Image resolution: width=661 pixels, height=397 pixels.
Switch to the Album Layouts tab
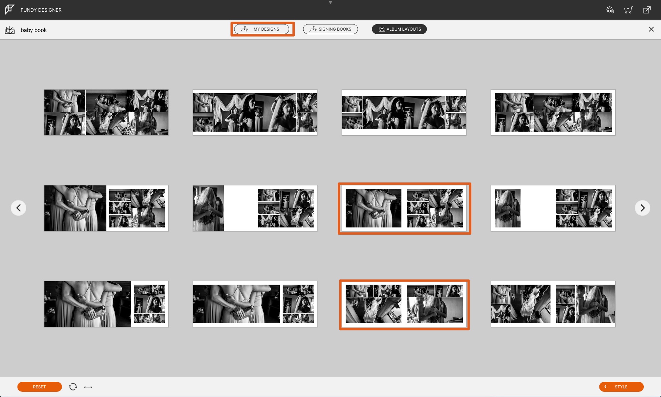point(399,29)
